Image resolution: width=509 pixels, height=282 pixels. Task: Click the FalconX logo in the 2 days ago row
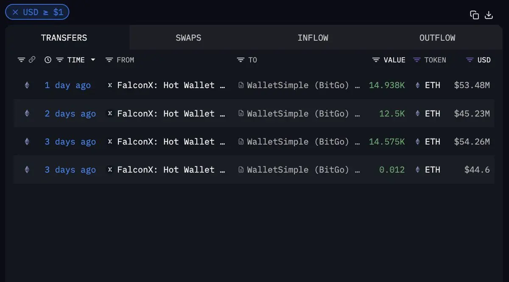110,113
